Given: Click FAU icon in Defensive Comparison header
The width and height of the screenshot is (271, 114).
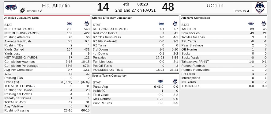Looking at the screenshot, I should (x=251, y=24).
